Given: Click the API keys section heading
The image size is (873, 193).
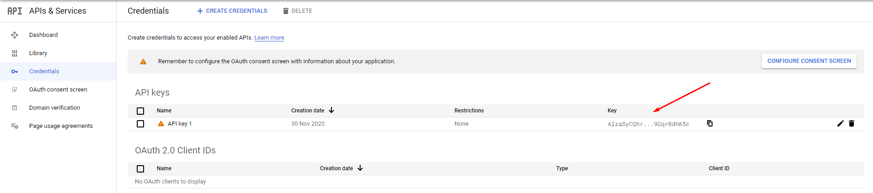Looking at the screenshot, I should coord(152,92).
